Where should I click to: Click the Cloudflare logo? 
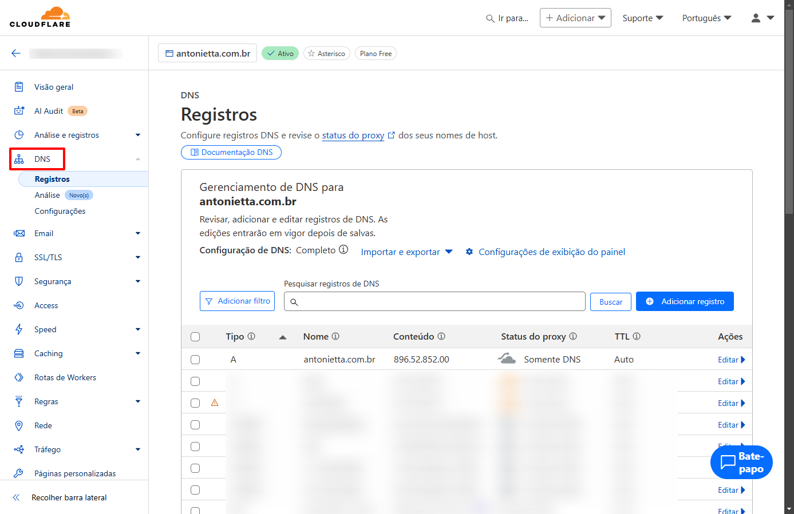tap(40, 17)
